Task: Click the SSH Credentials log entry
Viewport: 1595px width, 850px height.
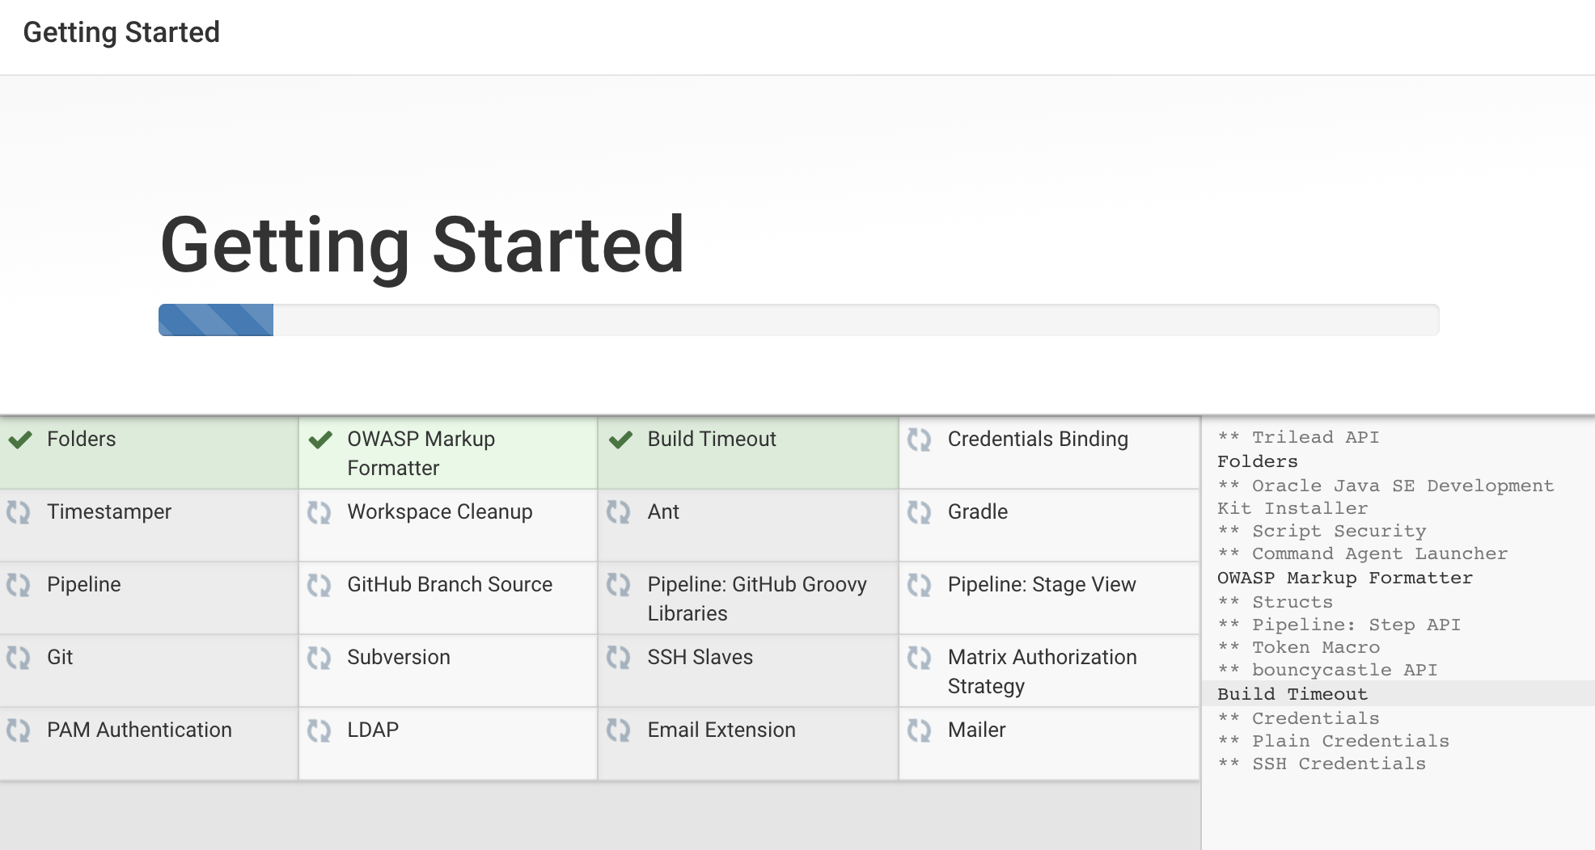Action: click(x=1322, y=764)
